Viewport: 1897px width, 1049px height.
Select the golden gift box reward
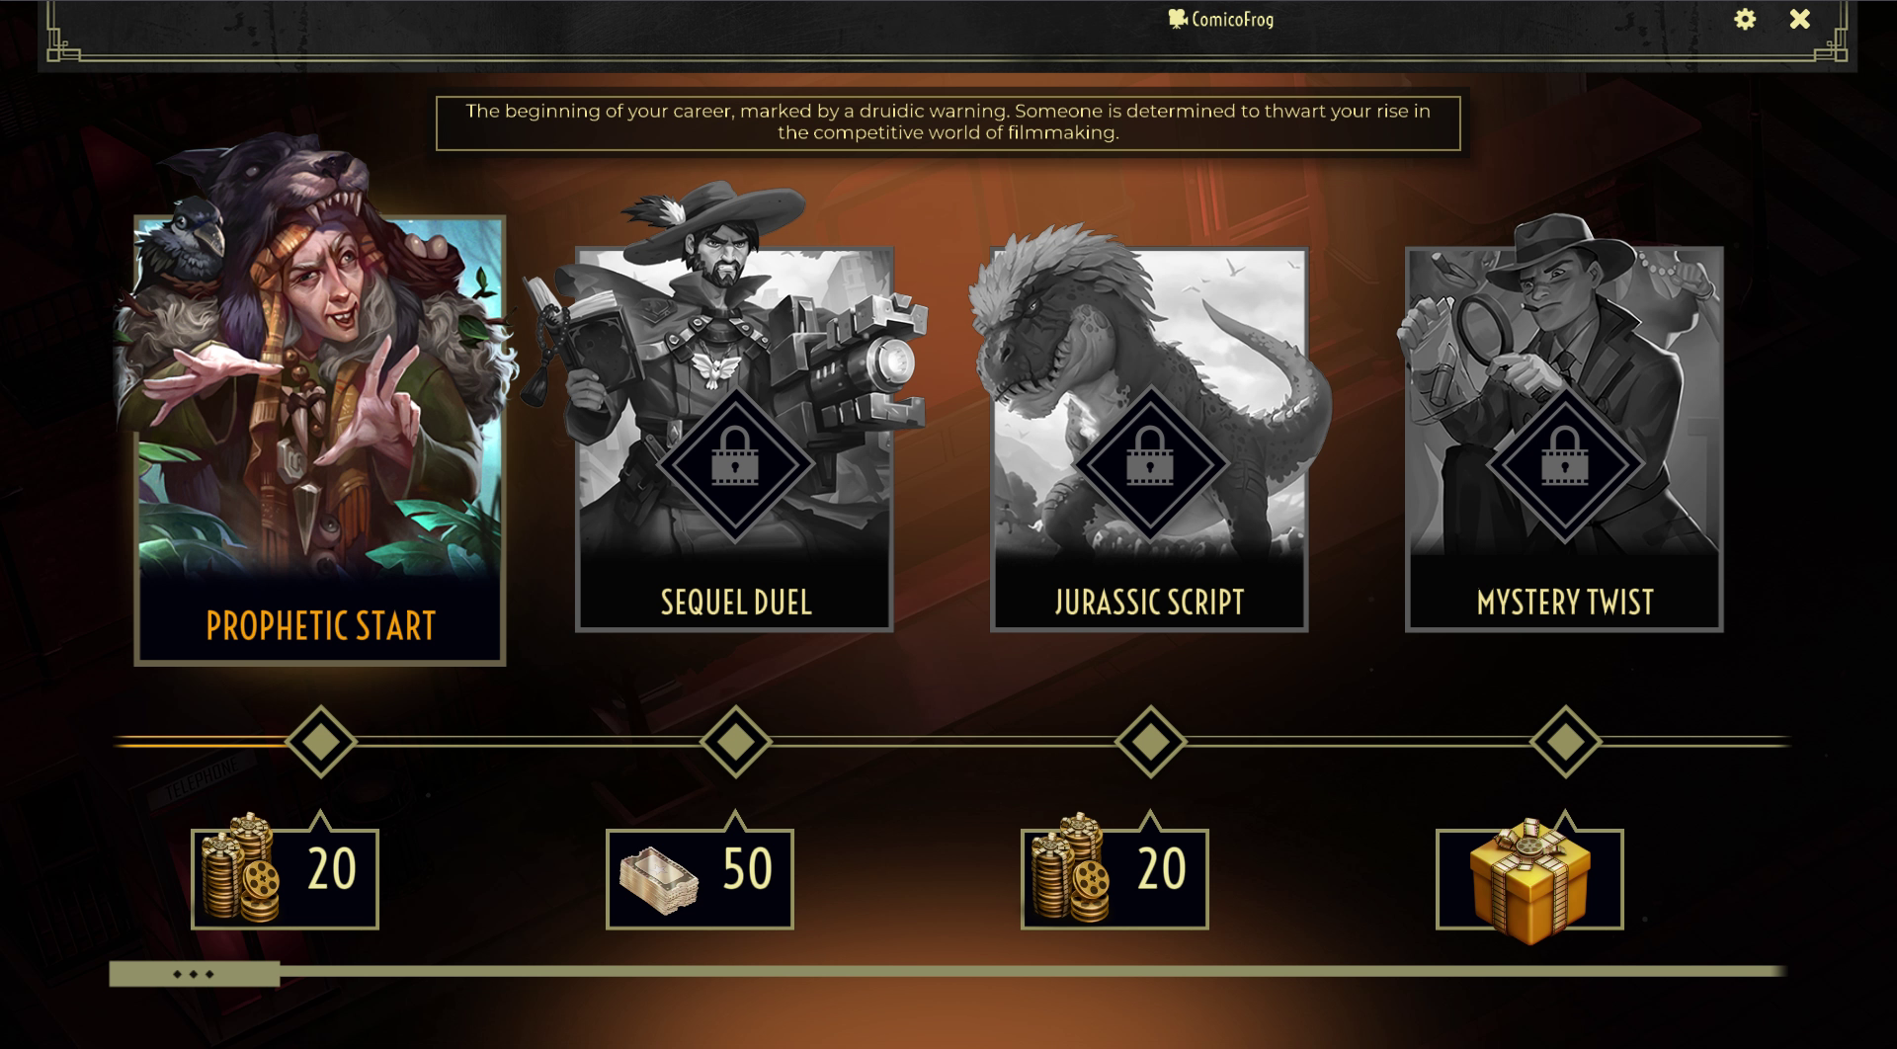click(x=1529, y=878)
